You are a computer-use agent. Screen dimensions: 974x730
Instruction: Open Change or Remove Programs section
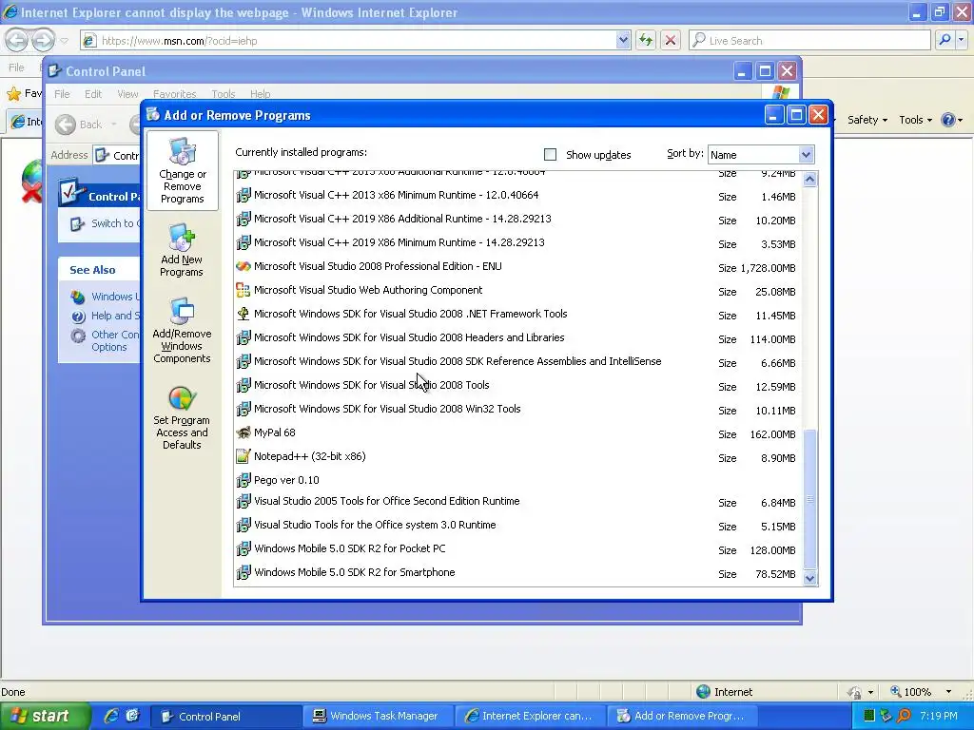coord(182,171)
